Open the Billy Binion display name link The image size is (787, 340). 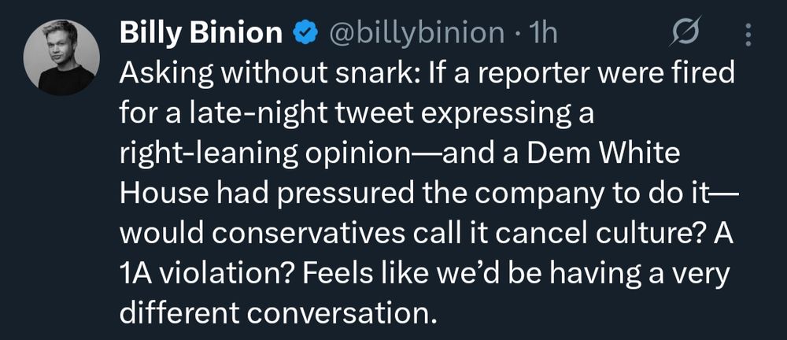[201, 32]
